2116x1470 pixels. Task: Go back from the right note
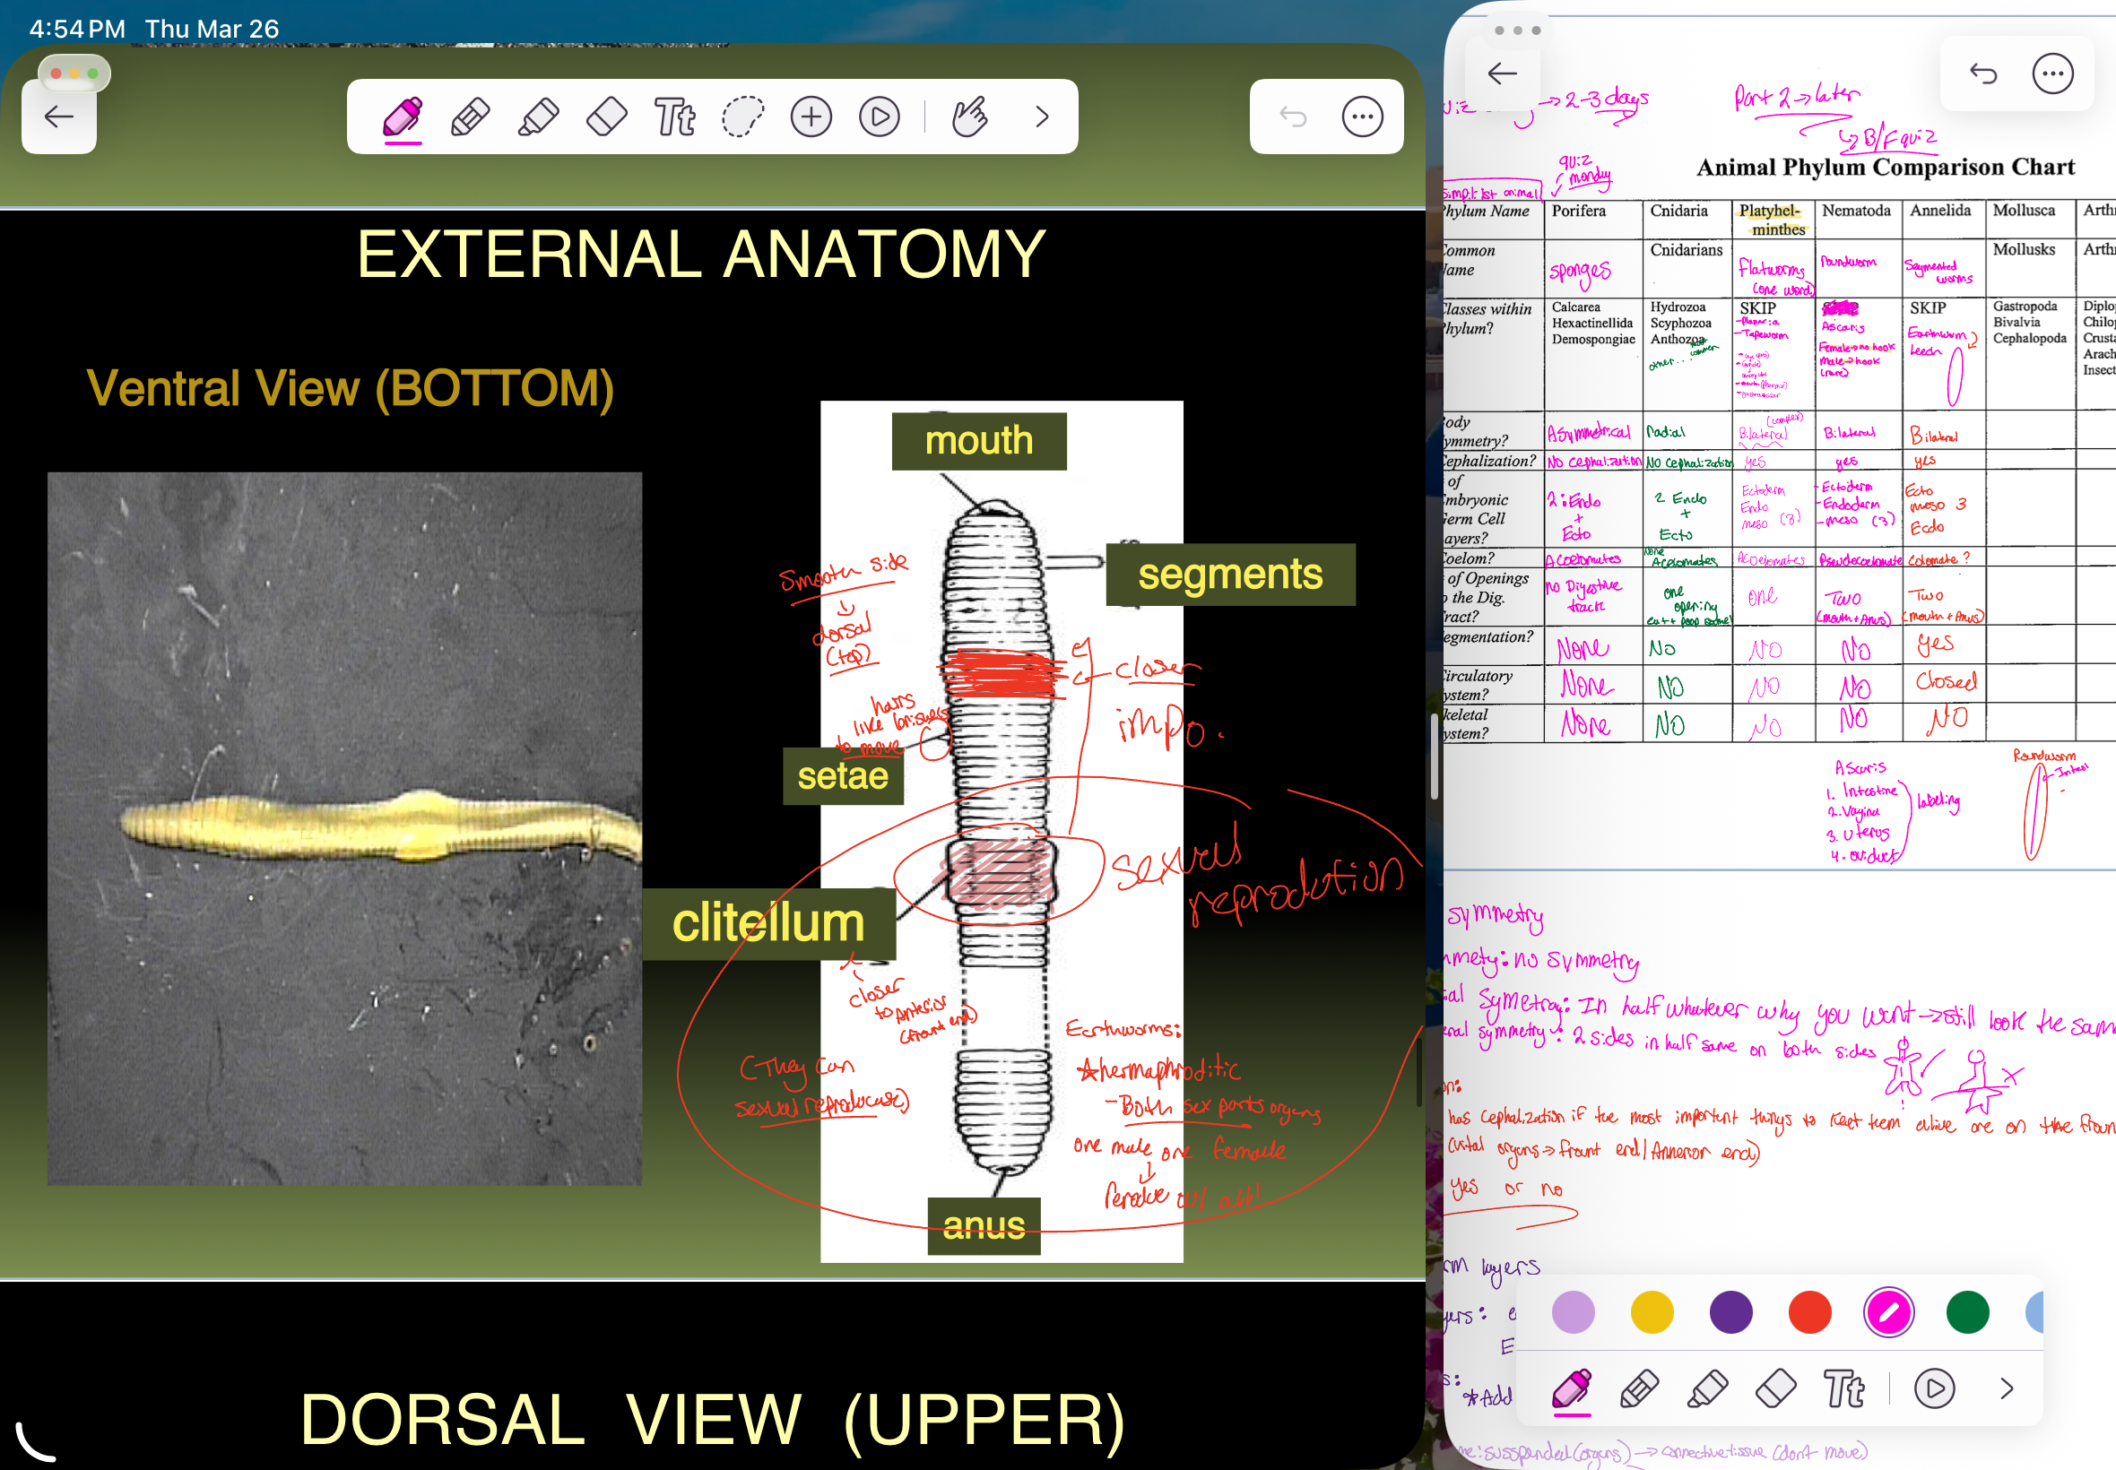pyautogui.click(x=1502, y=73)
